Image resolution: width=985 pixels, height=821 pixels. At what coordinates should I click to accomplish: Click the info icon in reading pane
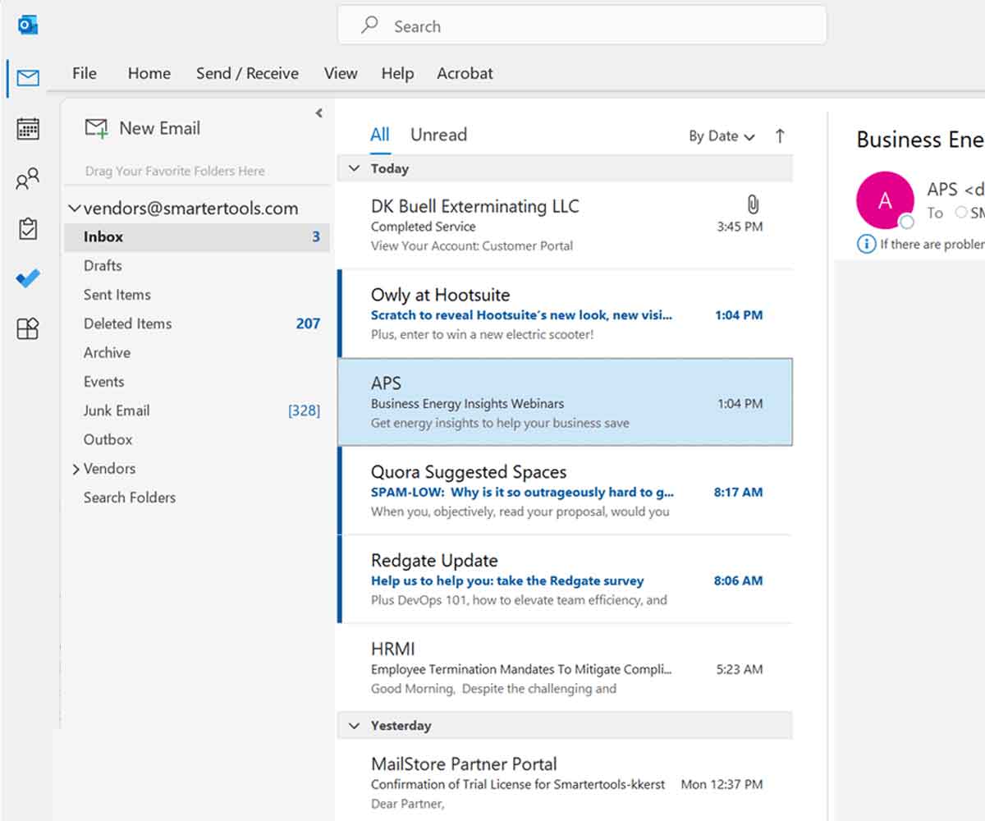pos(866,244)
